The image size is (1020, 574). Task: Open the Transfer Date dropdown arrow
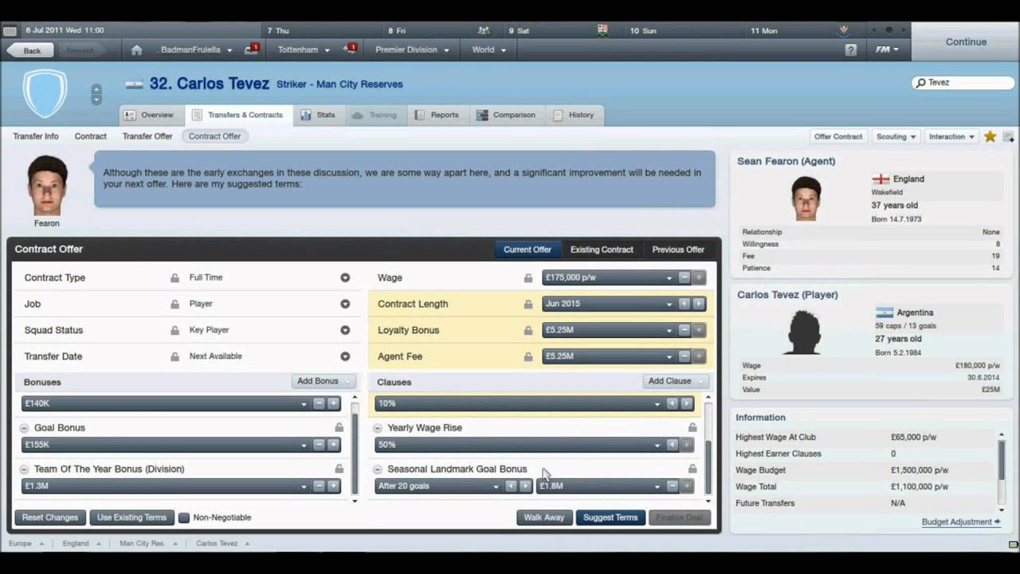345,356
